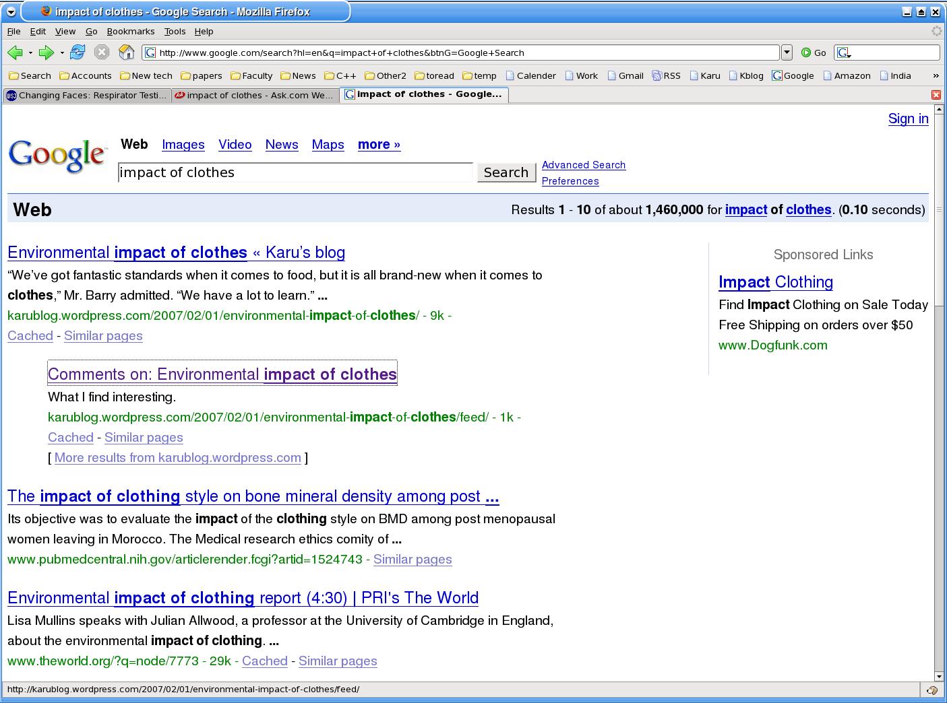Click the Sign in link

(908, 119)
